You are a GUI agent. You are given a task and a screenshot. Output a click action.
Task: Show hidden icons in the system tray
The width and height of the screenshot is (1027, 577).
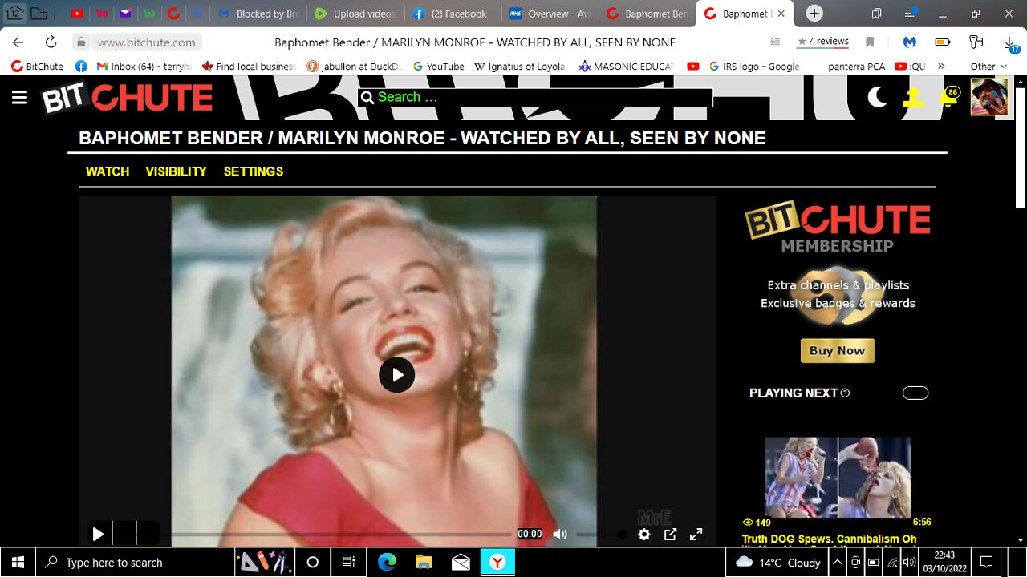click(838, 562)
